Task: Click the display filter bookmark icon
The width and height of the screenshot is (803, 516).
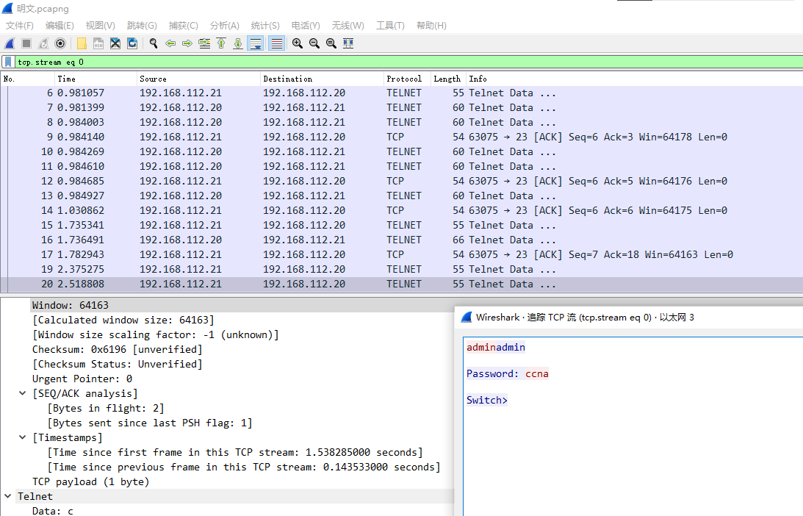Action: click(8, 62)
